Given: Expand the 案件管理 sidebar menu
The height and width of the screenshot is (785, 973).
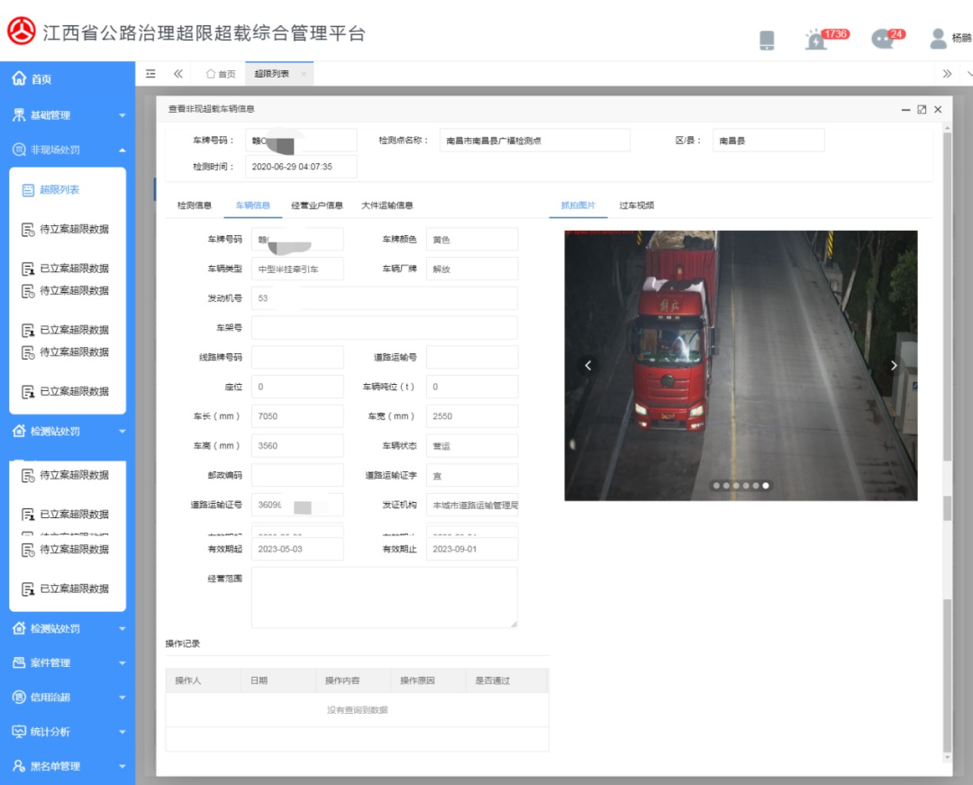Looking at the screenshot, I should point(68,662).
